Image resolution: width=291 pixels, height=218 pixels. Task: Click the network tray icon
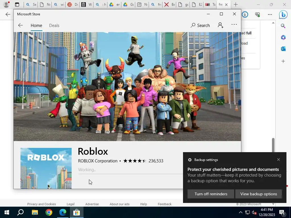(248, 212)
